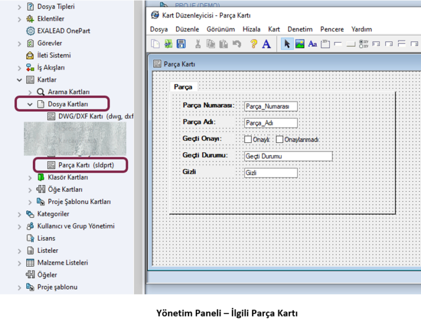The image size is (421, 321).
Task: Select the arrow pointer selection tool
Action: coord(287,44)
